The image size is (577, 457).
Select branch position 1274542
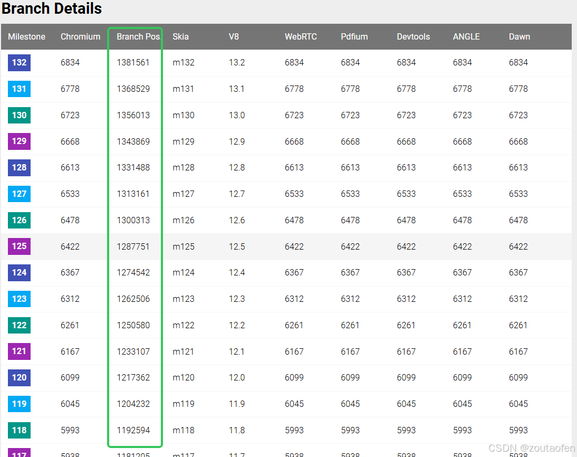click(133, 272)
